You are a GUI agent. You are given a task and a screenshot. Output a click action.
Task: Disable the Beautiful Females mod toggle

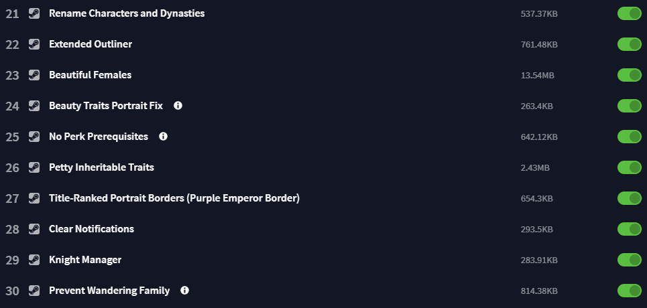tap(630, 75)
